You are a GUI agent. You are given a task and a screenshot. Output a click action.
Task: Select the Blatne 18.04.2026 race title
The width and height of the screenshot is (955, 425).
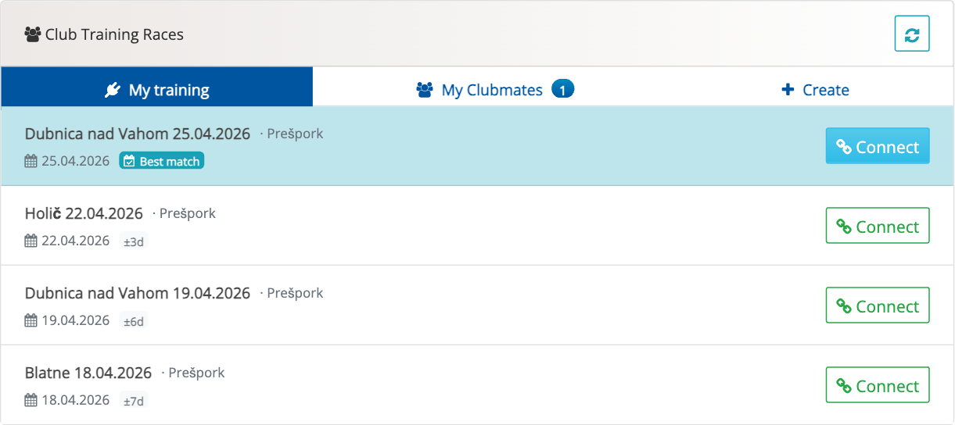88,373
